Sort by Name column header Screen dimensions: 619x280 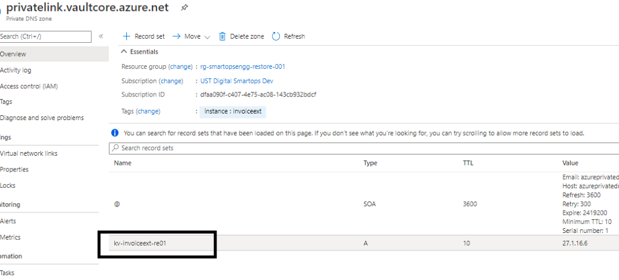point(123,163)
